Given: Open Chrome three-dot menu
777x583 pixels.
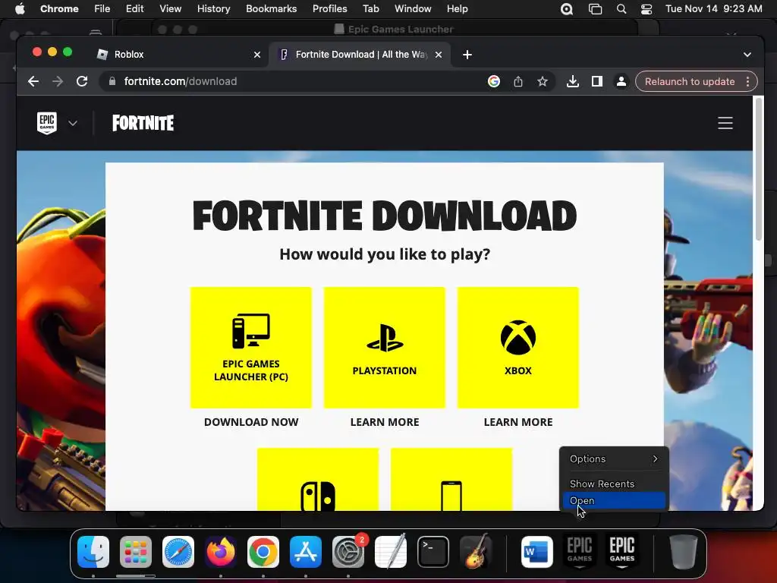Looking at the screenshot, I should click(x=747, y=81).
